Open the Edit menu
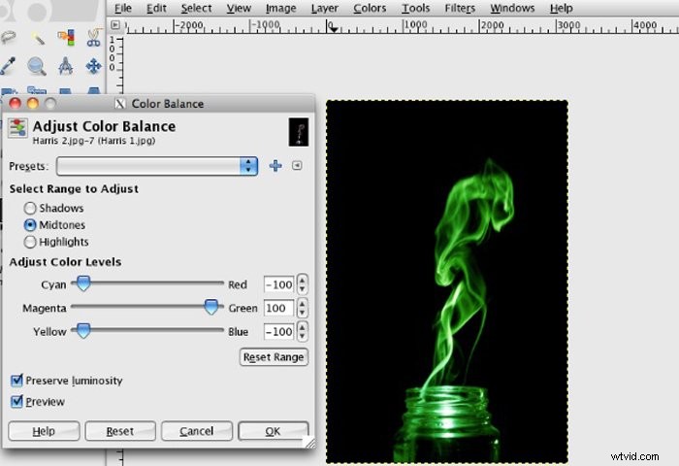This screenshot has height=466, width=679. (x=156, y=8)
